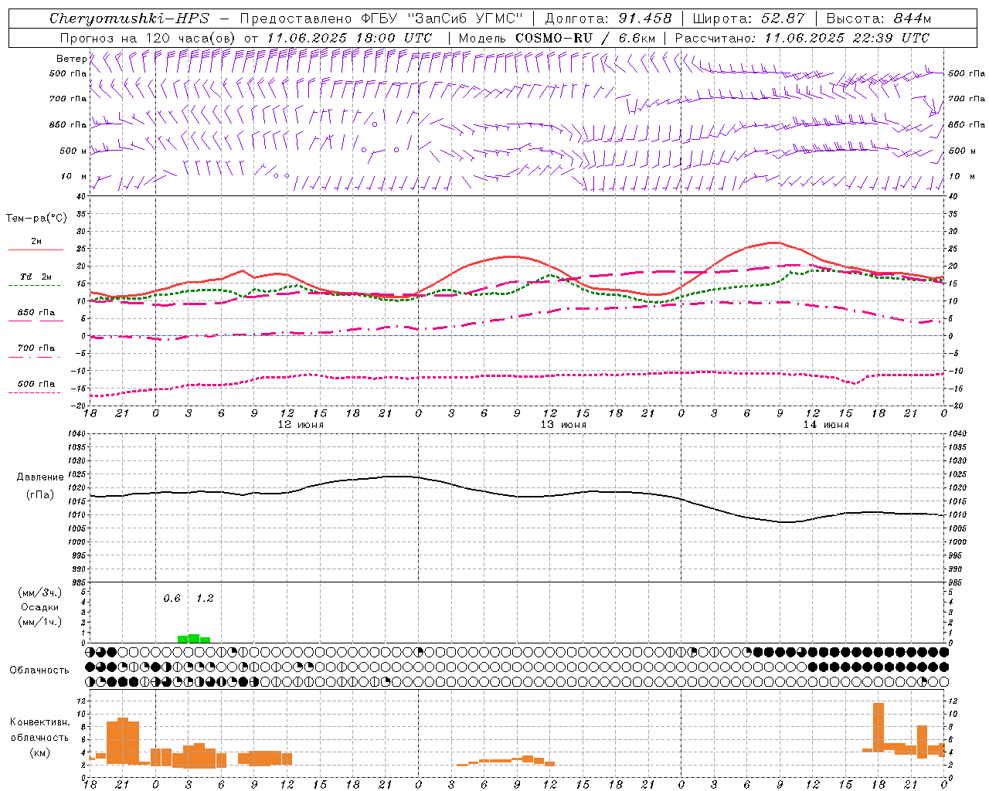Screen dimensions: 989x791
Task: Click the 850 гПа temperature legend entry
Action: 36,313
